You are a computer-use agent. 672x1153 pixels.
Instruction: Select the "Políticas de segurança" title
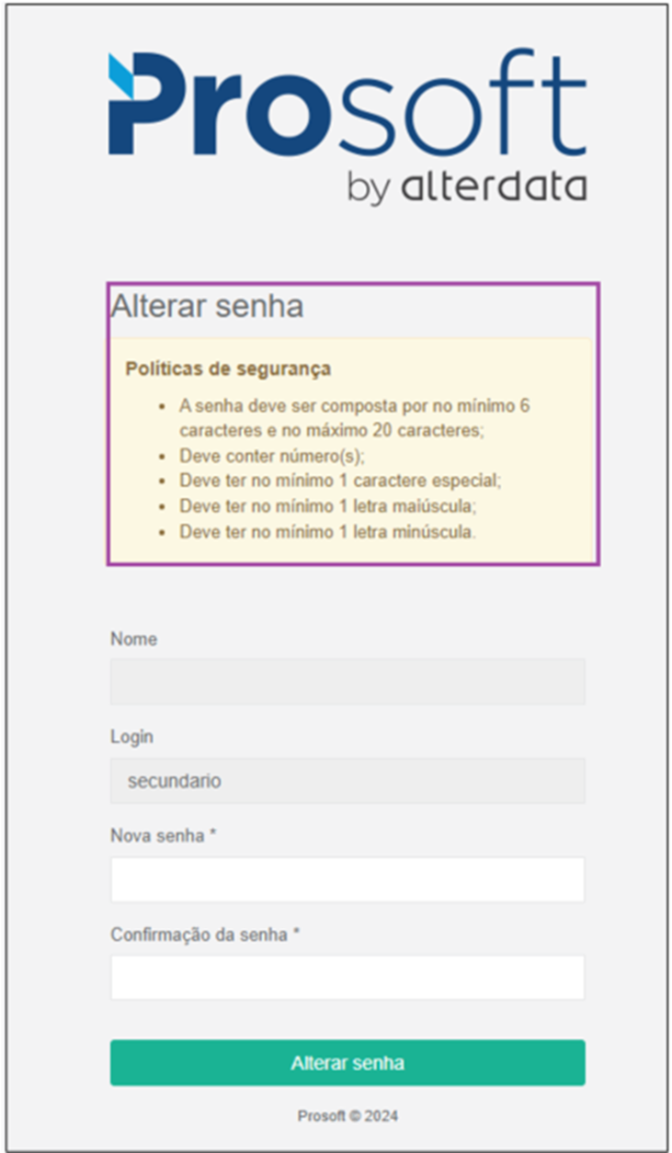228,369
